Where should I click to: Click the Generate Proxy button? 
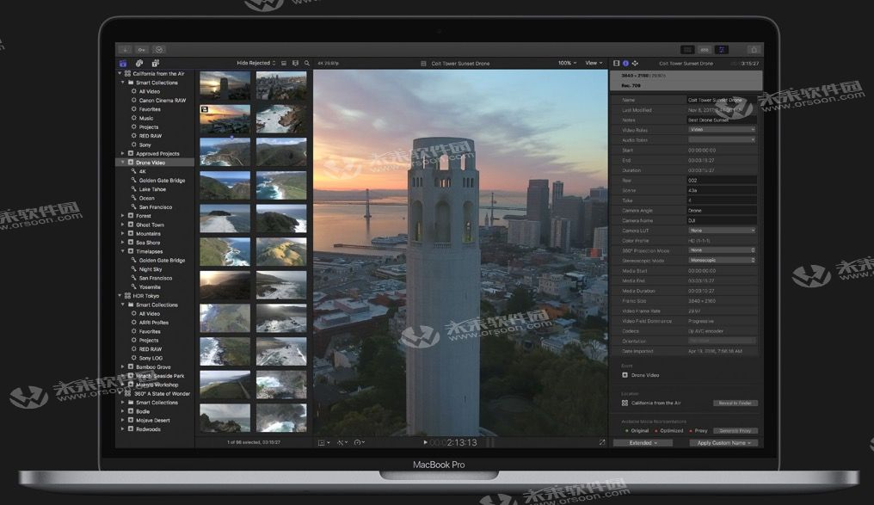(736, 431)
